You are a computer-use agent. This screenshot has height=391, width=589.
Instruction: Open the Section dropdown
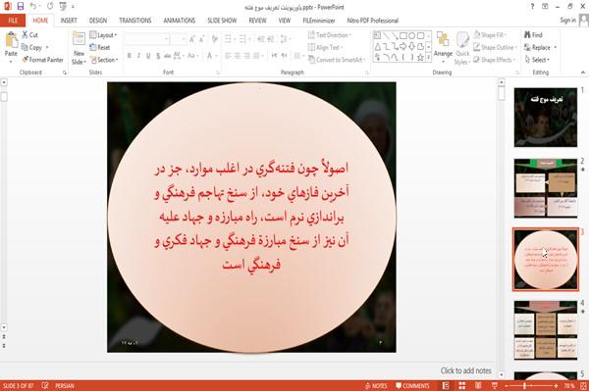click(x=104, y=60)
